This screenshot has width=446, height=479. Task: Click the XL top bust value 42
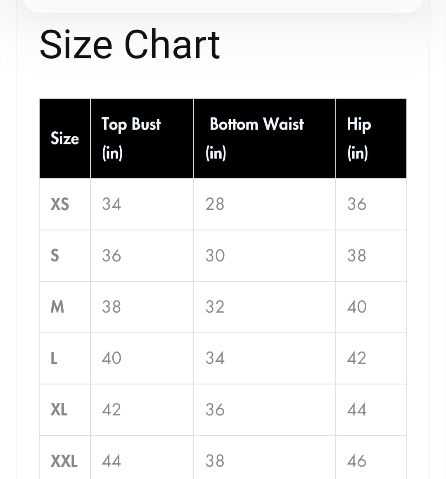pyautogui.click(x=111, y=410)
